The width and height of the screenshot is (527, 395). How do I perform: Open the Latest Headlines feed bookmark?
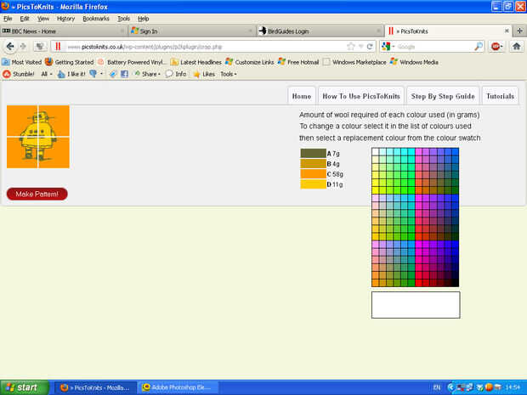point(196,62)
